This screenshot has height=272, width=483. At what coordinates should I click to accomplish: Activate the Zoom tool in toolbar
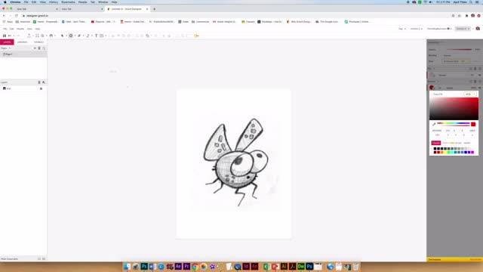click(x=42, y=36)
